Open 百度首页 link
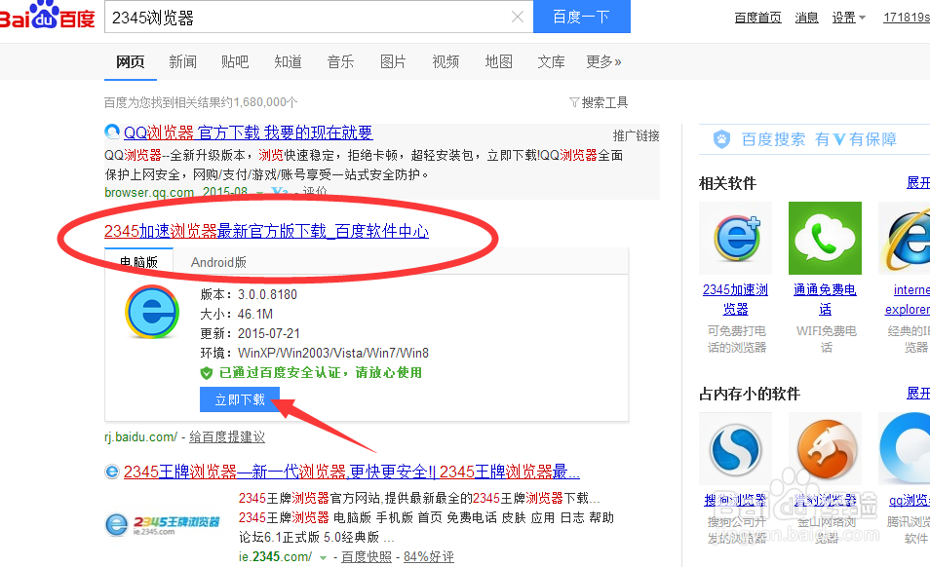The width and height of the screenshot is (930, 567). click(758, 18)
